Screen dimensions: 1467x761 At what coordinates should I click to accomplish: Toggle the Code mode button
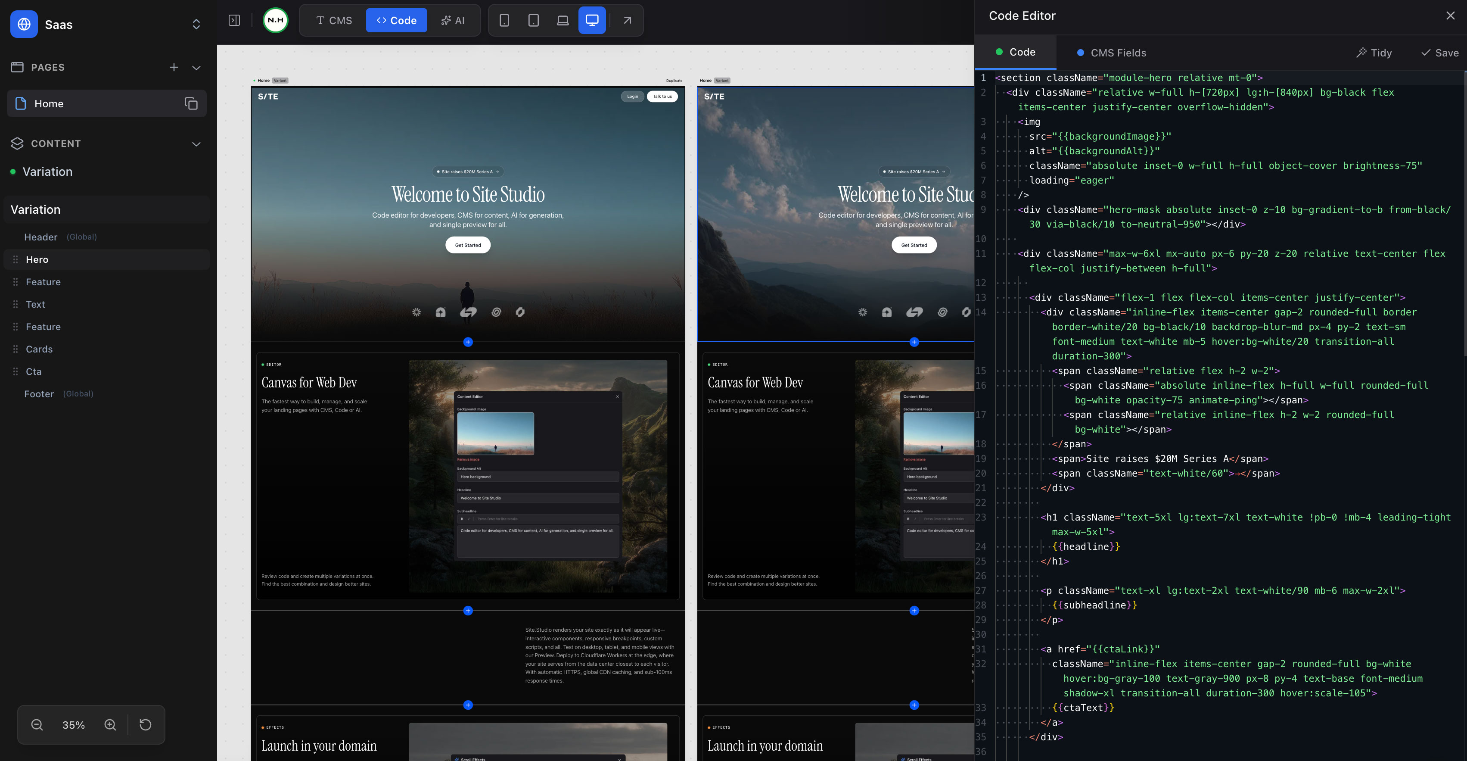[396, 21]
